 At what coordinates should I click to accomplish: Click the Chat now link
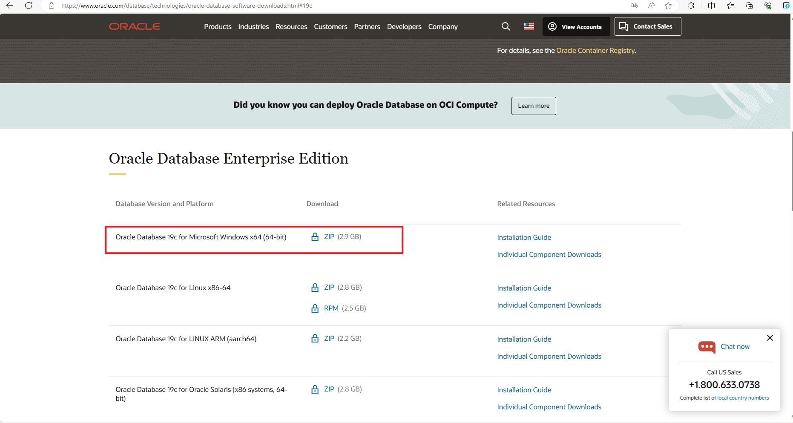(x=735, y=347)
